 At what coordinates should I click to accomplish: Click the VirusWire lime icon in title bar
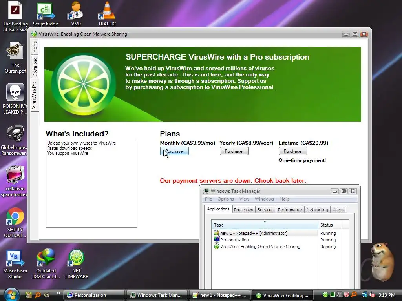pyautogui.click(x=34, y=34)
